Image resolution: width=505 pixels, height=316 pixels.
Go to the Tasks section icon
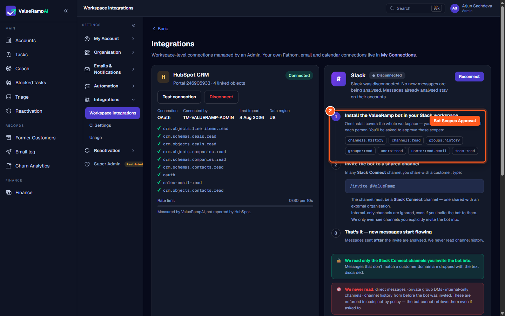pos(9,54)
